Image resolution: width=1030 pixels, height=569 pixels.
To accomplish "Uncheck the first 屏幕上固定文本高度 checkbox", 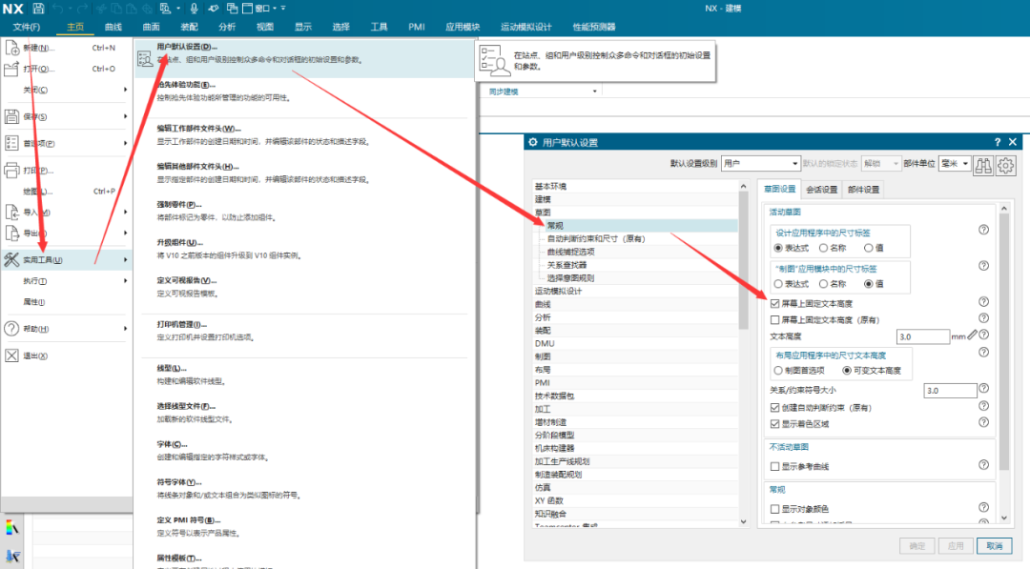I will (x=774, y=303).
